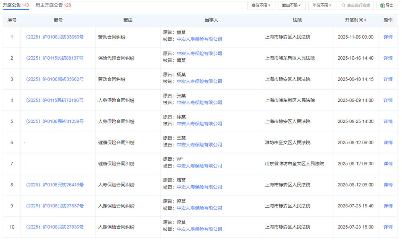Click defendant 中宏人寿保险有限公司 in row 1
402x242 pixels.
click(199, 39)
